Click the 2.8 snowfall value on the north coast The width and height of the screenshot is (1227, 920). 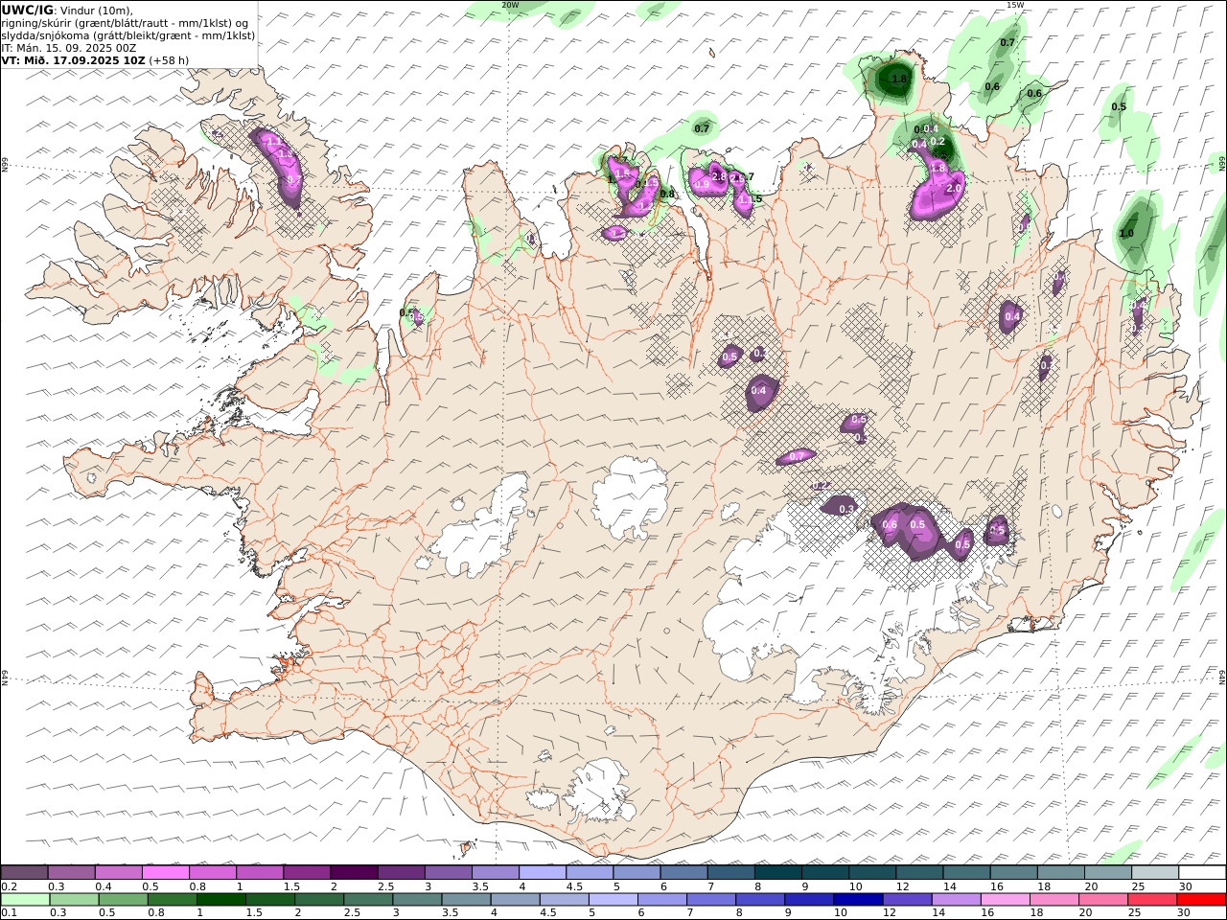tap(719, 177)
